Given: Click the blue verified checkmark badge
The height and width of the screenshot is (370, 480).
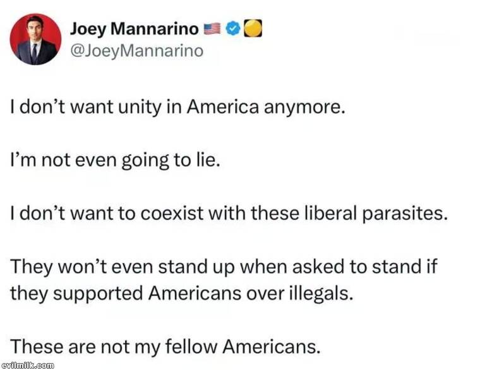Looking at the screenshot, I should coord(232,28).
